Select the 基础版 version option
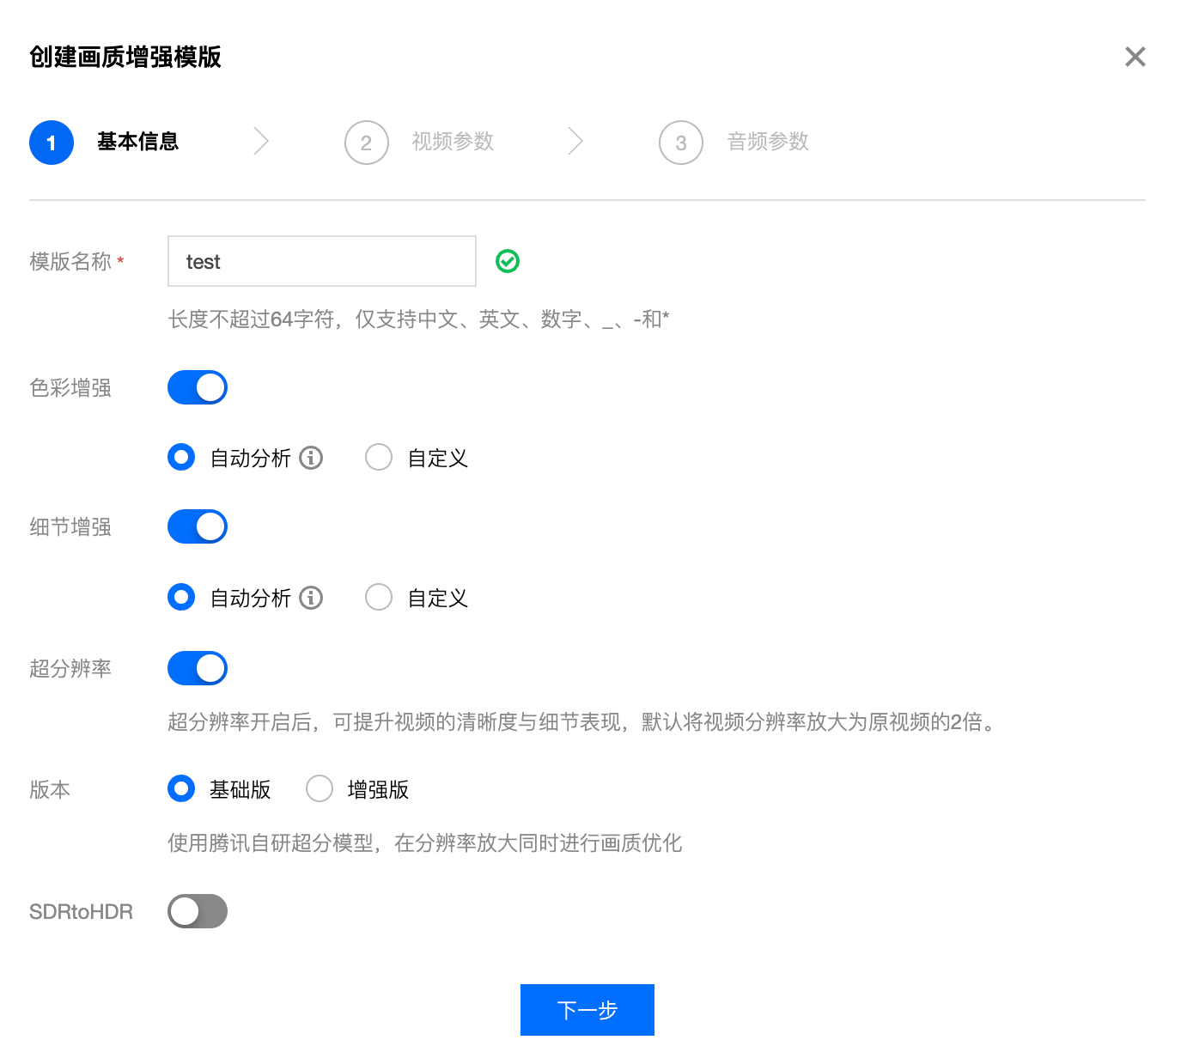The height and width of the screenshot is (1046, 1181). point(181,788)
